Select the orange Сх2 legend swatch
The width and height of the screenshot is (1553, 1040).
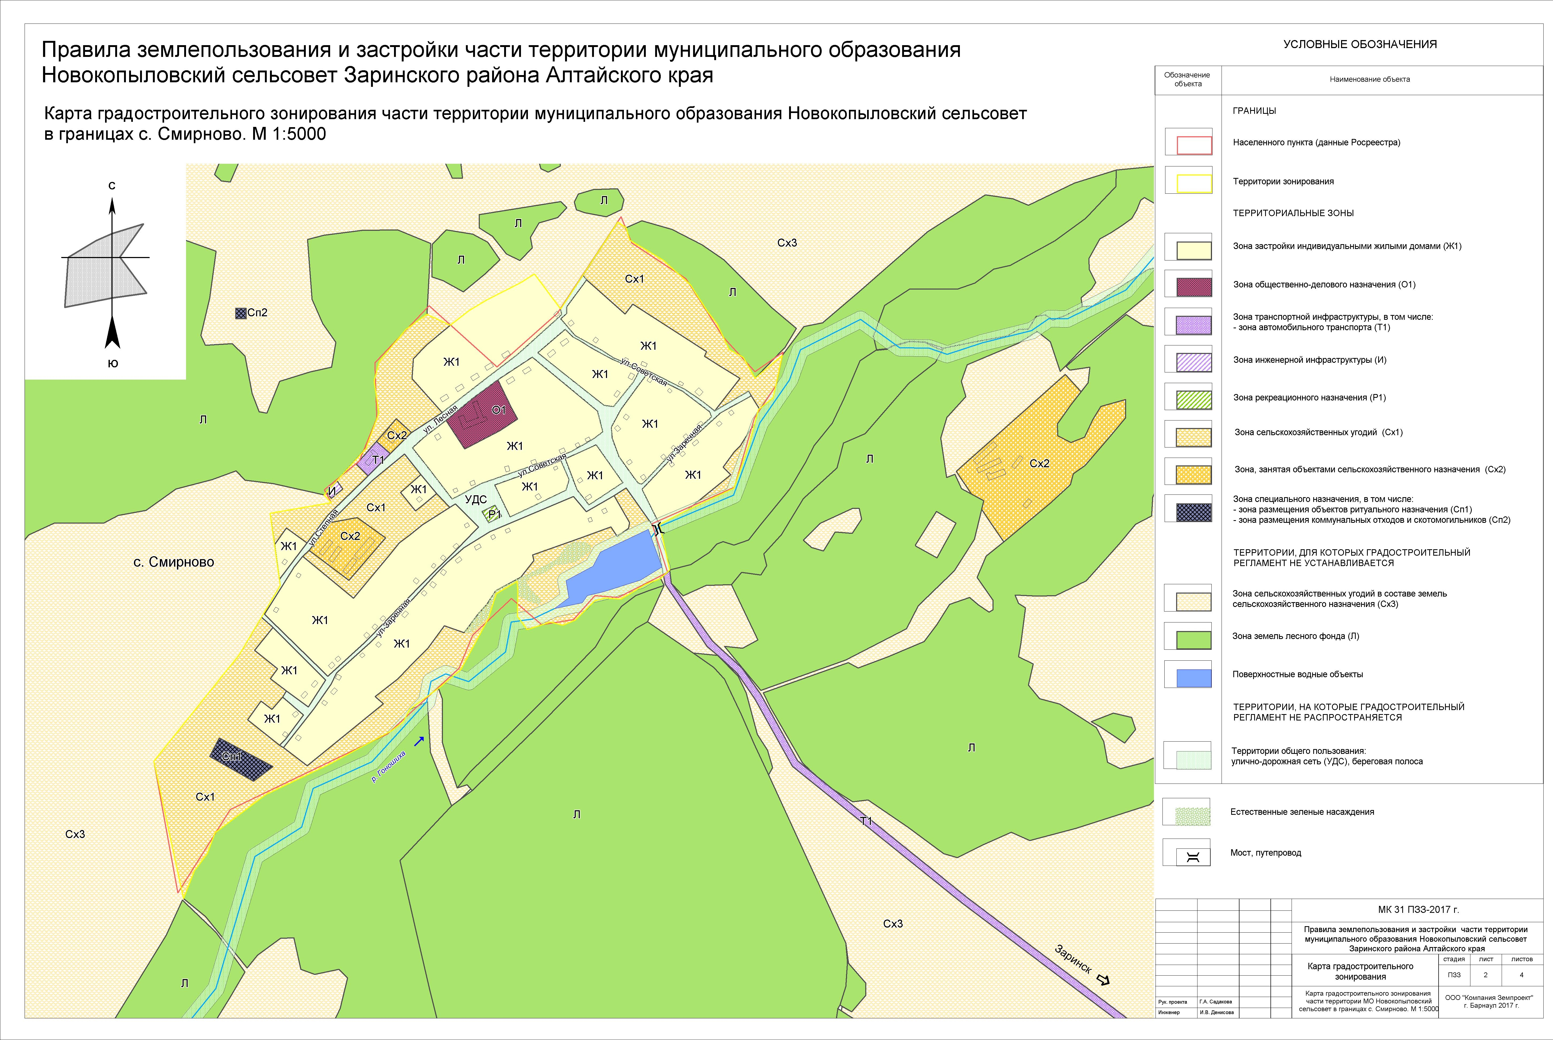[x=1194, y=475]
